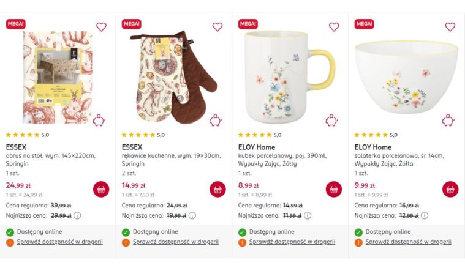465x271 pixels.
Task: Click piggy bank icon on kitchen gloves
Action: [x=216, y=120]
